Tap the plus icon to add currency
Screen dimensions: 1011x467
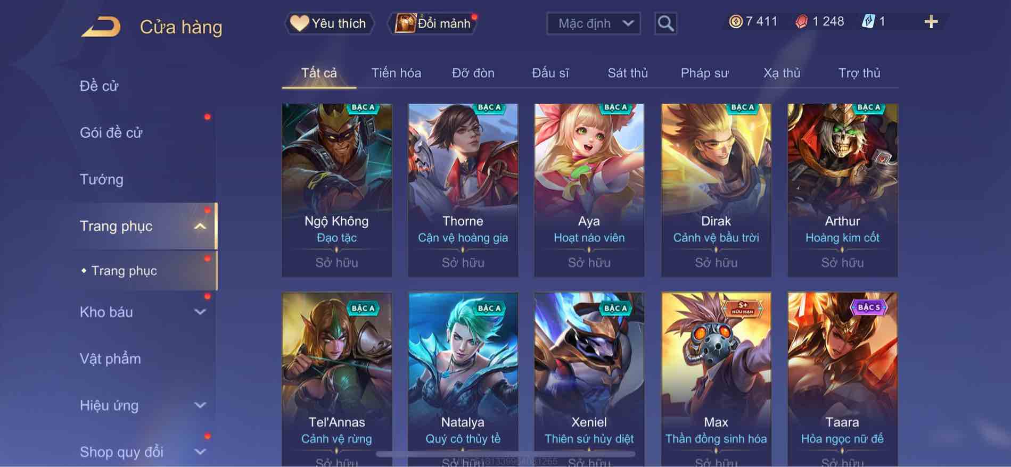tap(931, 22)
